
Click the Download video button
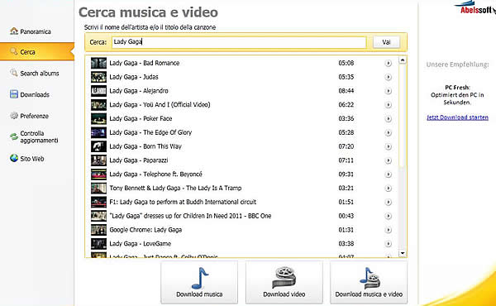pos(284,282)
